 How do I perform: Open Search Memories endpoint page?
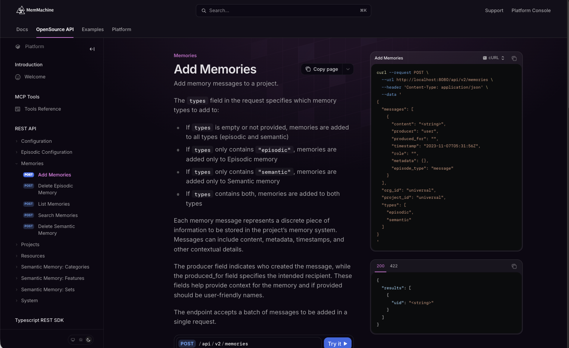(x=58, y=215)
